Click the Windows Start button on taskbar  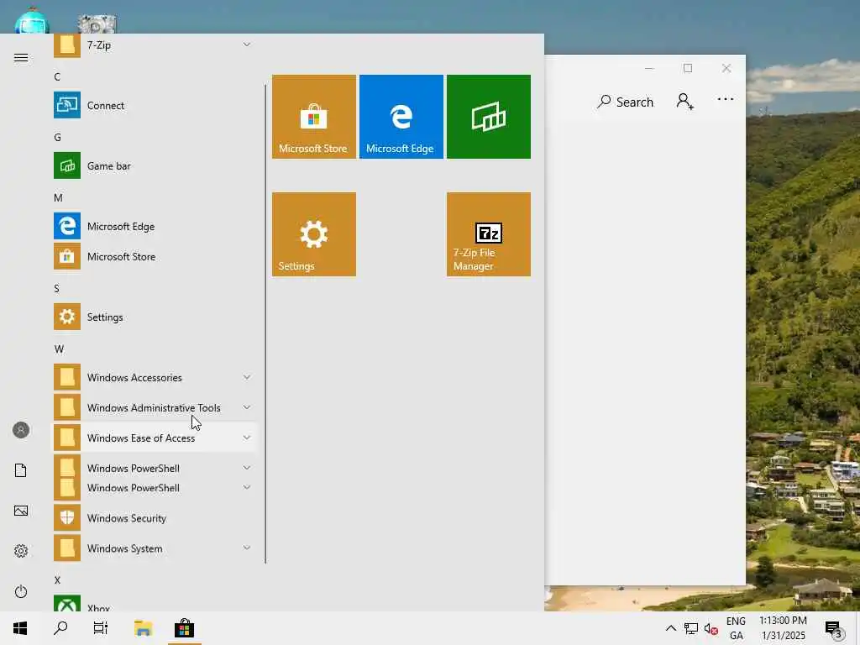[20, 628]
